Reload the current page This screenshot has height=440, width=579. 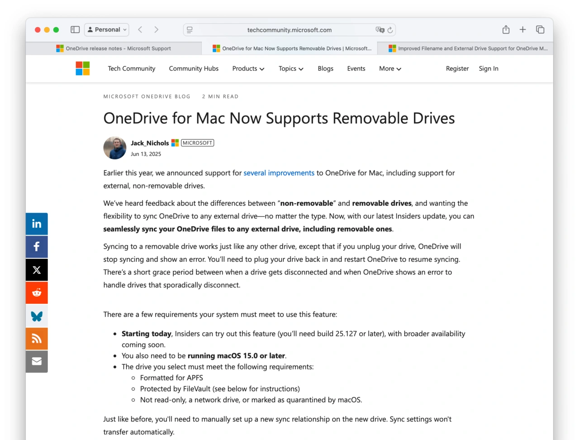(x=390, y=30)
